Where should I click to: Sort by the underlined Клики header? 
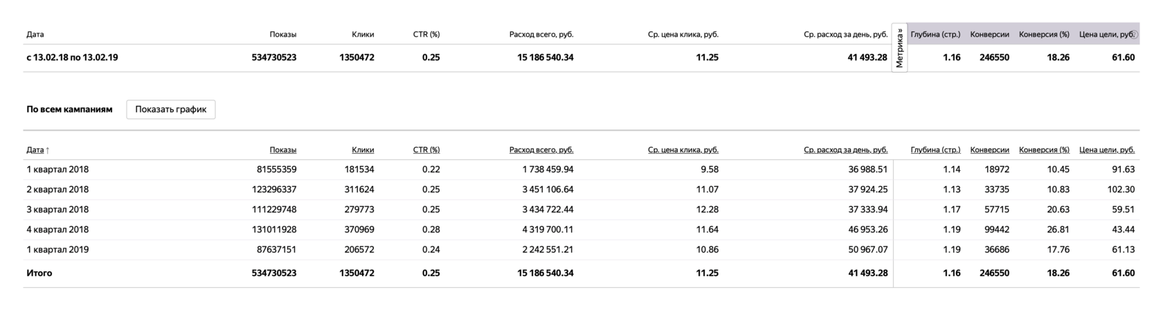tap(363, 150)
